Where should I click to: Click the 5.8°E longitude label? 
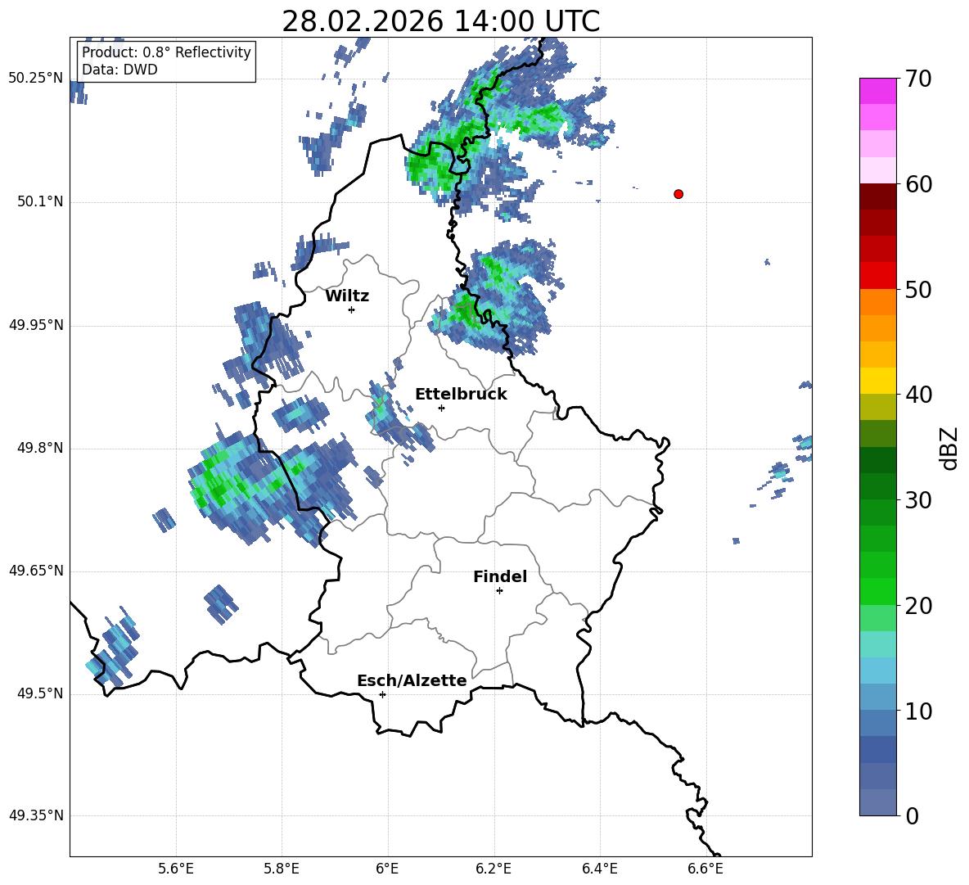point(282,869)
